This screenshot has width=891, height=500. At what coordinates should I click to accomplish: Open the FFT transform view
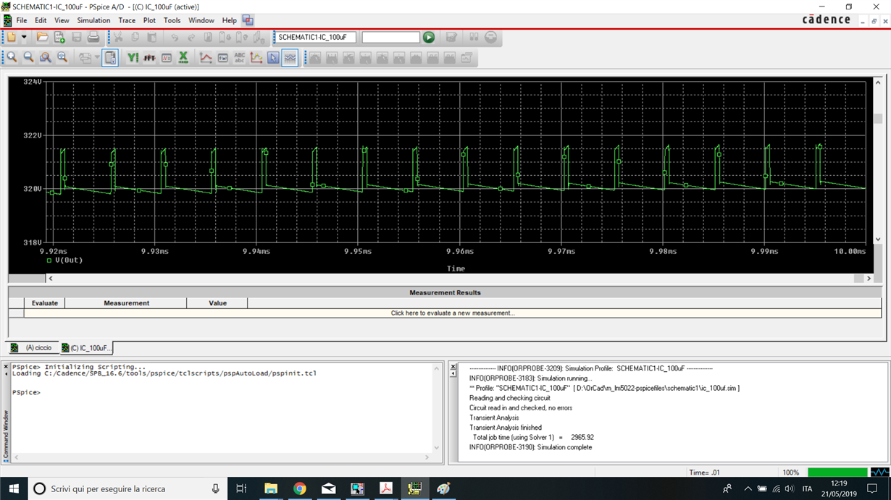[x=150, y=57]
